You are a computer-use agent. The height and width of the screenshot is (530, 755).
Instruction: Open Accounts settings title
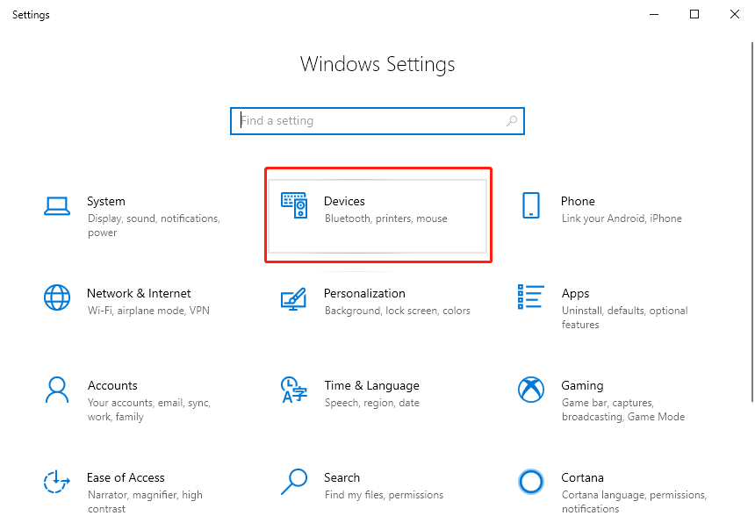pos(112,385)
